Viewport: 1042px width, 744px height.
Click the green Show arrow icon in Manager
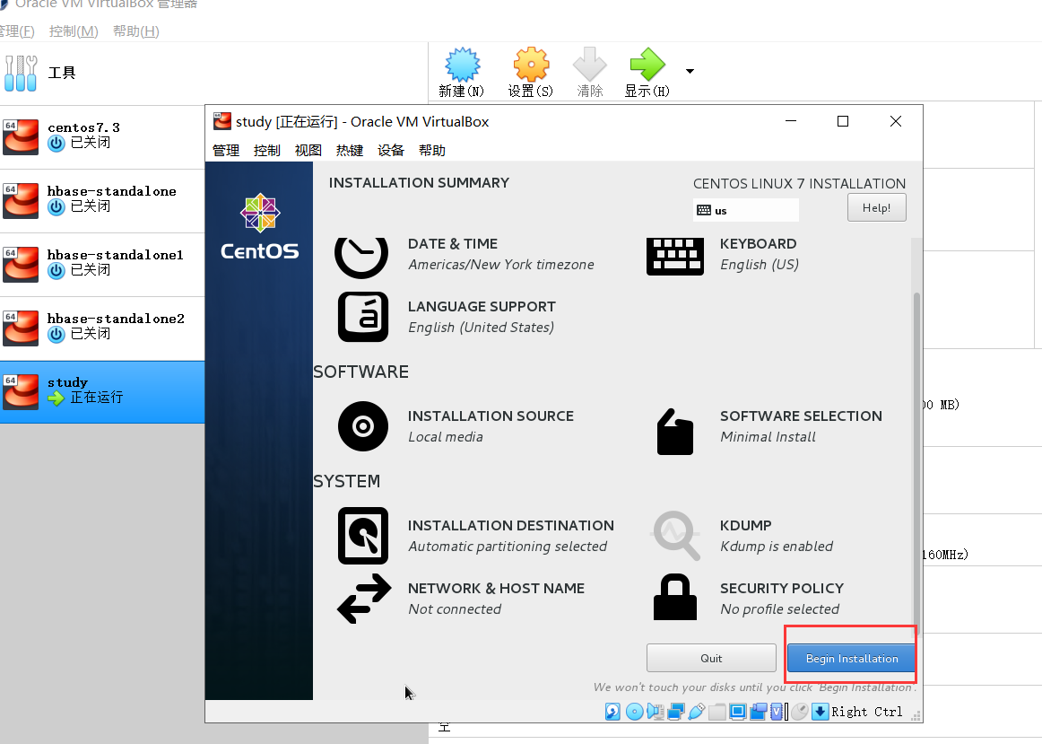[647, 65]
